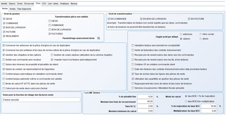Select the Envois mail tab

click(x=29, y=4)
